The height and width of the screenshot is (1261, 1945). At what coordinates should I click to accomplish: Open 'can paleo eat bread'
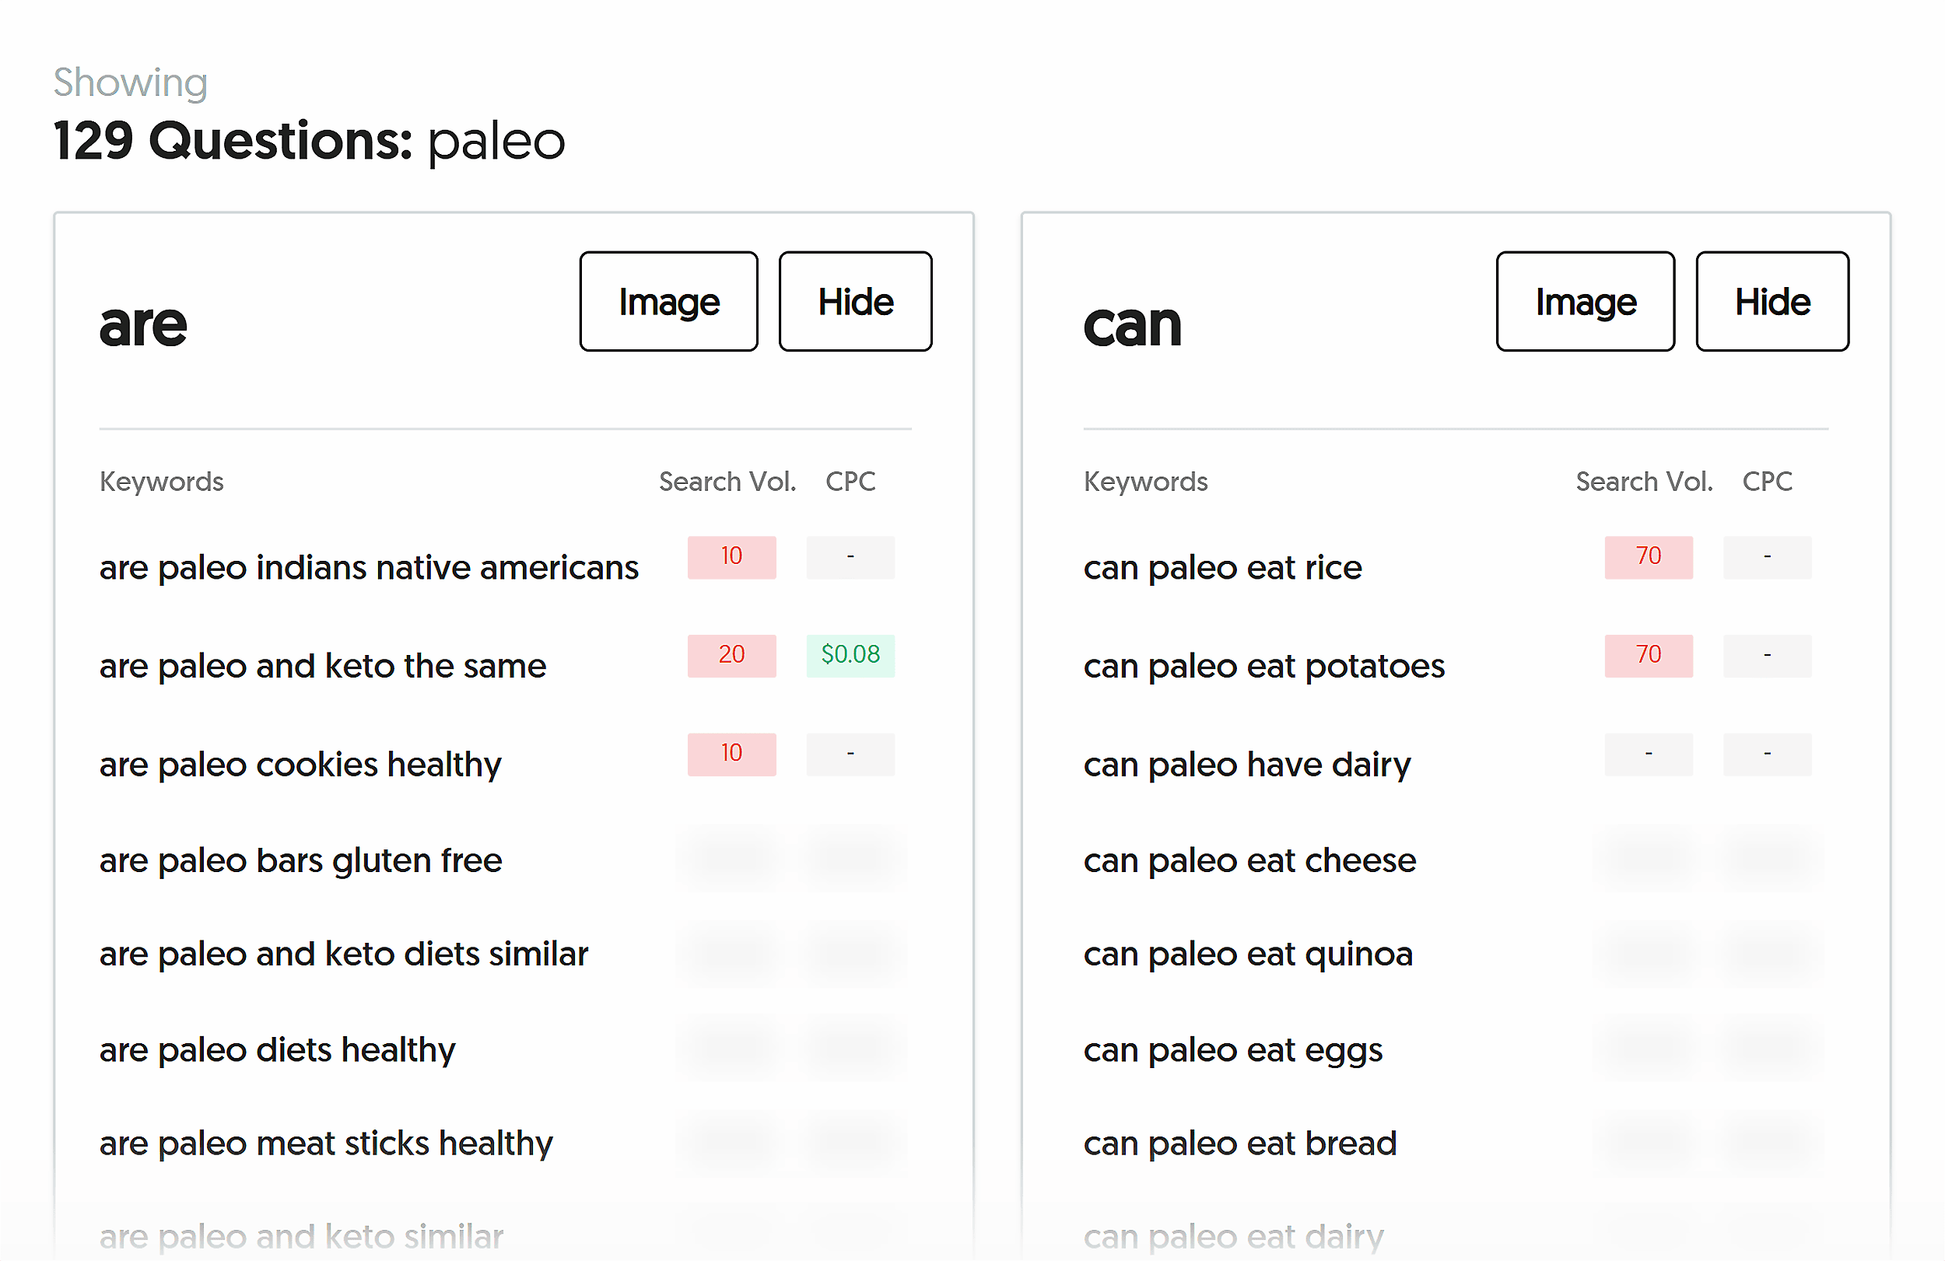[x=1239, y=1144]
